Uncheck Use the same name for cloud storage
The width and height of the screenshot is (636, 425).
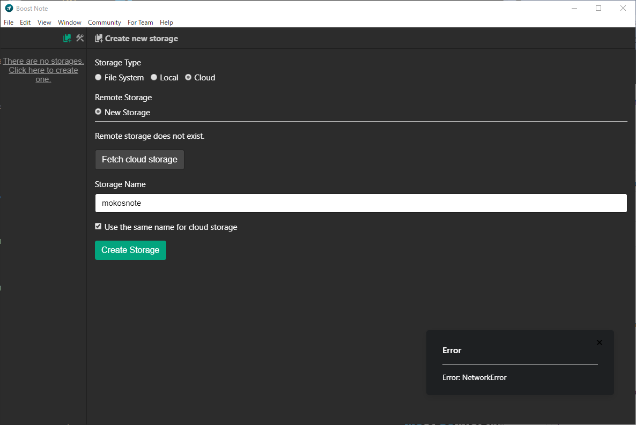point(98,226)
